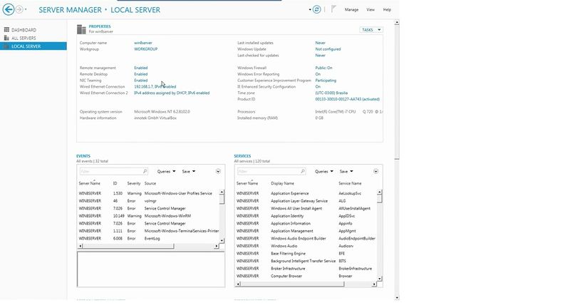This screenshot has height=308, width=570.
Task: Click Windows Update Not configured link
Action: (328, 49)
